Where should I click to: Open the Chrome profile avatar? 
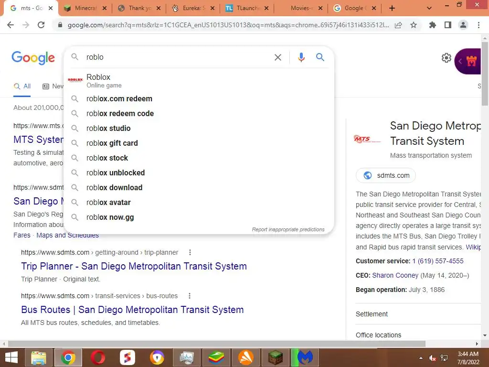click(463, 25)
